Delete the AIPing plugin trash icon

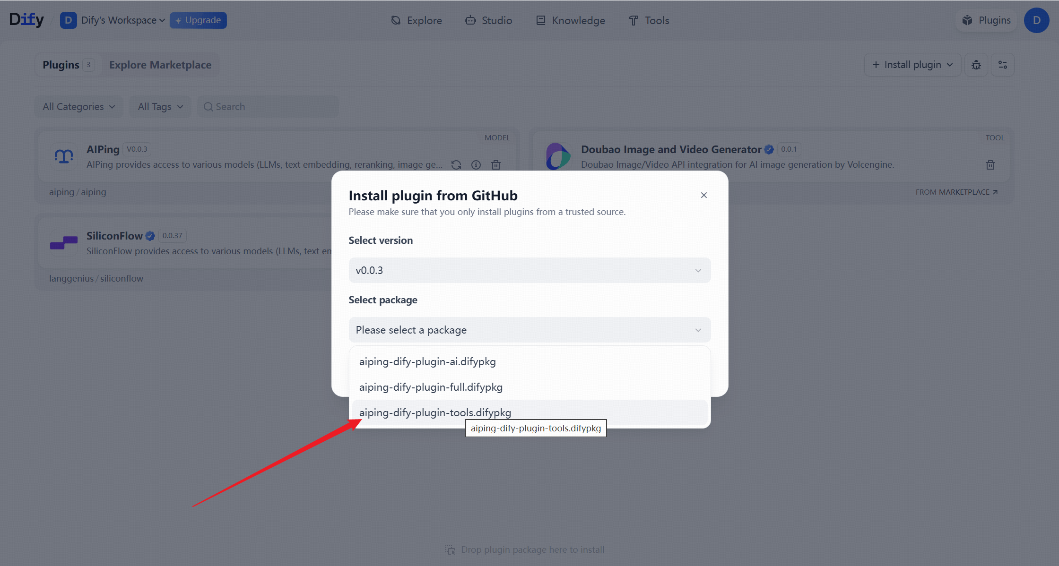[495, 165]
